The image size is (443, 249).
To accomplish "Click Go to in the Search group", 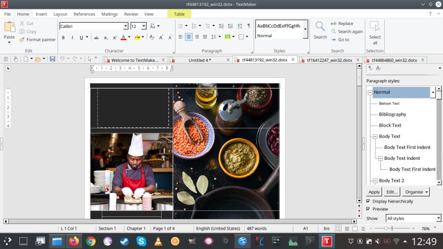I will coord(340,40).
